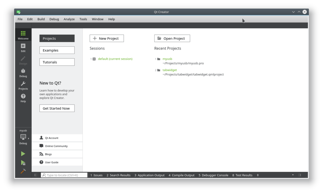Image resolution: width=323 pixels, height=193 pixels.
Task: Open the File menu
Action: point(20,19)
